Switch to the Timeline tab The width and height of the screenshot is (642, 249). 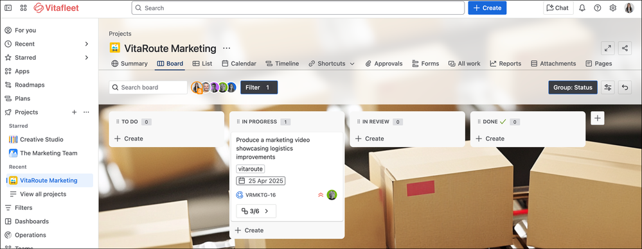[282, 64]
